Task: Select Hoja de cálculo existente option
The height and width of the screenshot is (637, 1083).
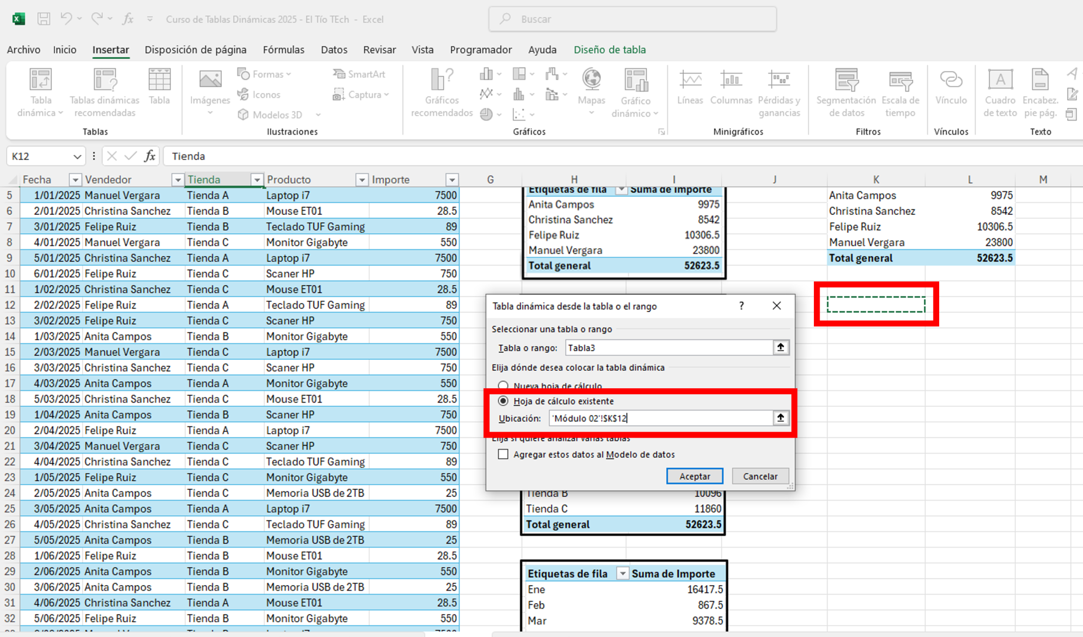Action: [503, 401]
